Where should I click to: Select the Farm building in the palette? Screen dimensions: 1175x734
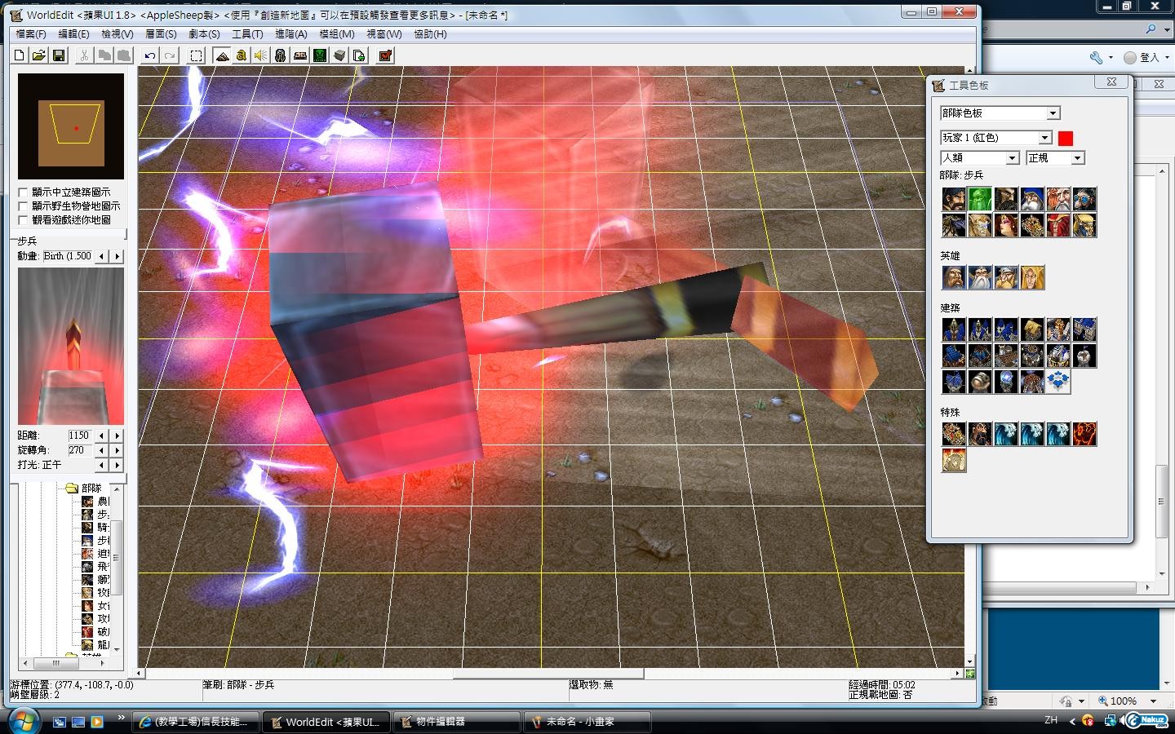point(1032,329)
